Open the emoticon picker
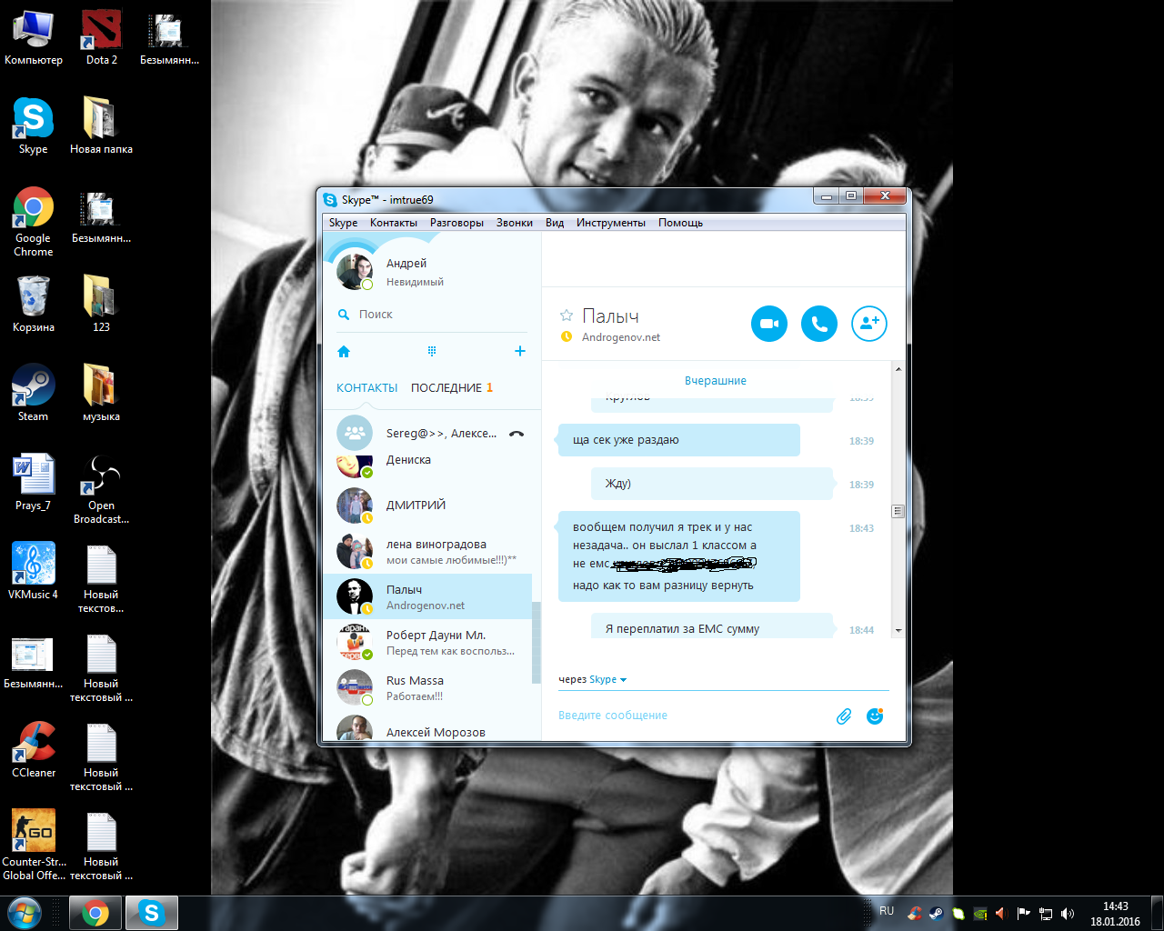Image resolution: width=1164 pixels, height=931 pixels. pos(875,716)
